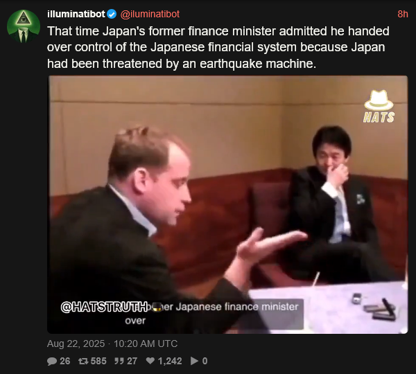
Task: Open the illuminatibot profile avatar
Action: click(24, 26)
